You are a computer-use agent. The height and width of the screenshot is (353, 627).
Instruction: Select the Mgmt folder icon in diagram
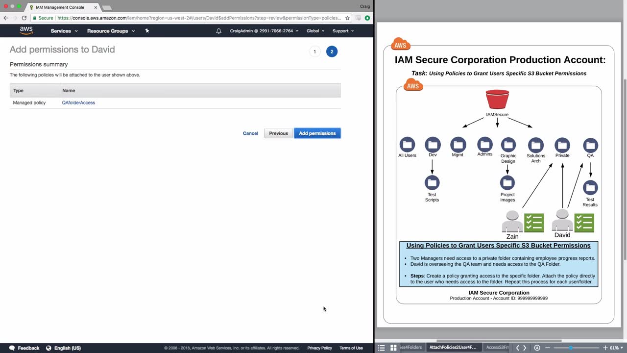(458, 145)
